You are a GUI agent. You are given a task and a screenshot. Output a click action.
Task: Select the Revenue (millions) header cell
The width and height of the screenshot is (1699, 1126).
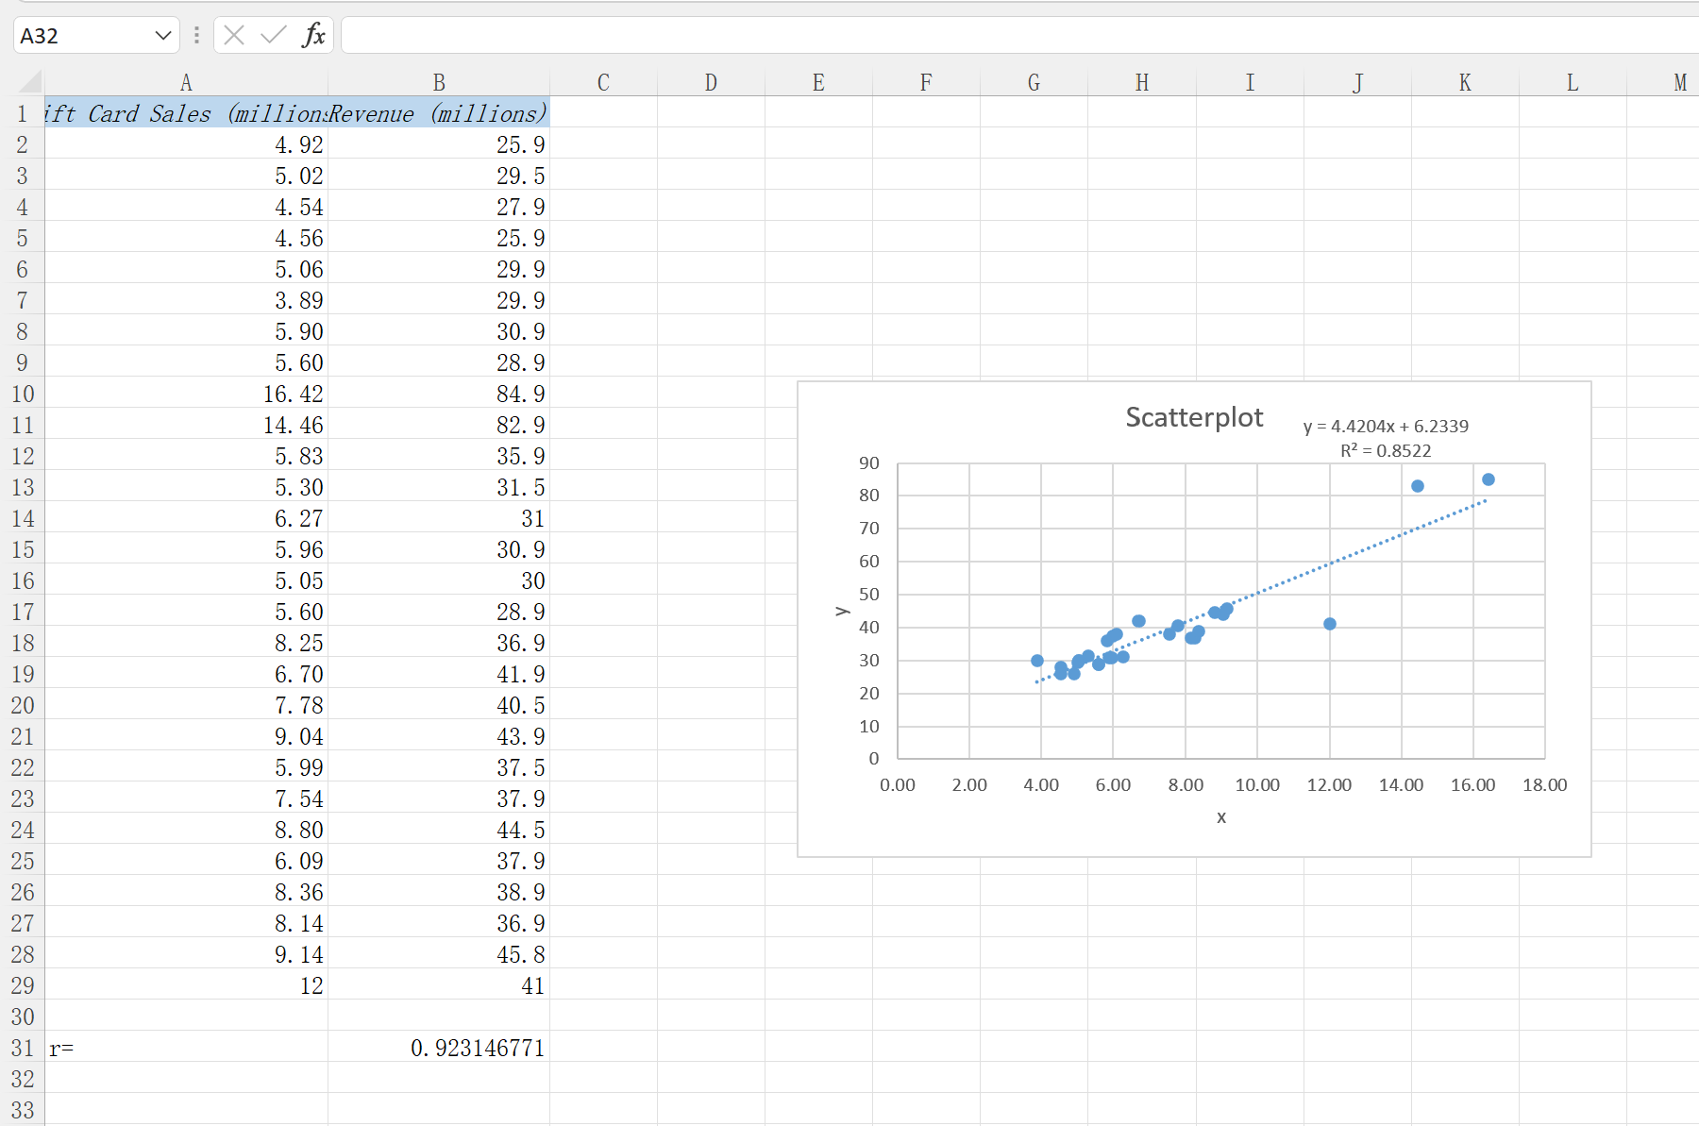pos(439,113)
